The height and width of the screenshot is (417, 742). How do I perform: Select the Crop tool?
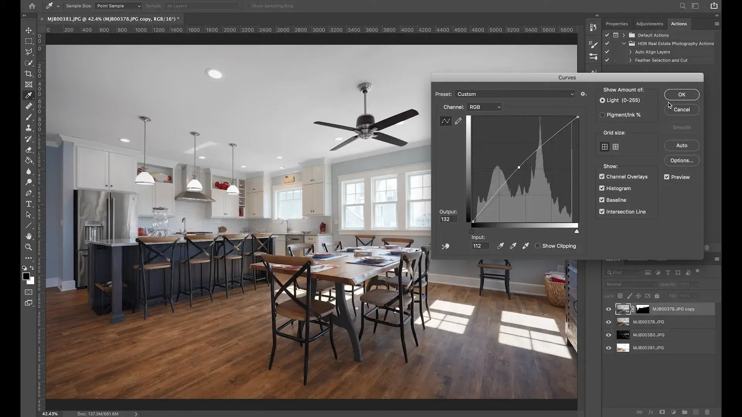(x=29, y=73)
